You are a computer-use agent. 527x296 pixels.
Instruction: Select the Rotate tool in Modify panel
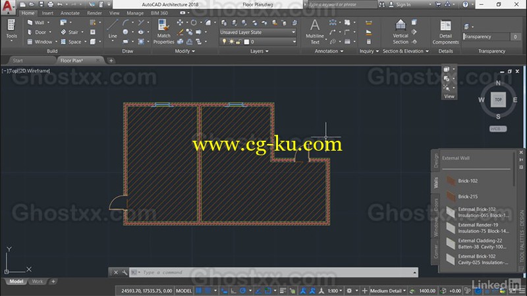[x=194, y=22]
